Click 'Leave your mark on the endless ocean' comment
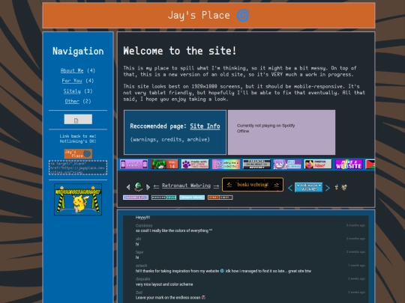The height and width of the screenshot is (303, 405). coord(170,298)
